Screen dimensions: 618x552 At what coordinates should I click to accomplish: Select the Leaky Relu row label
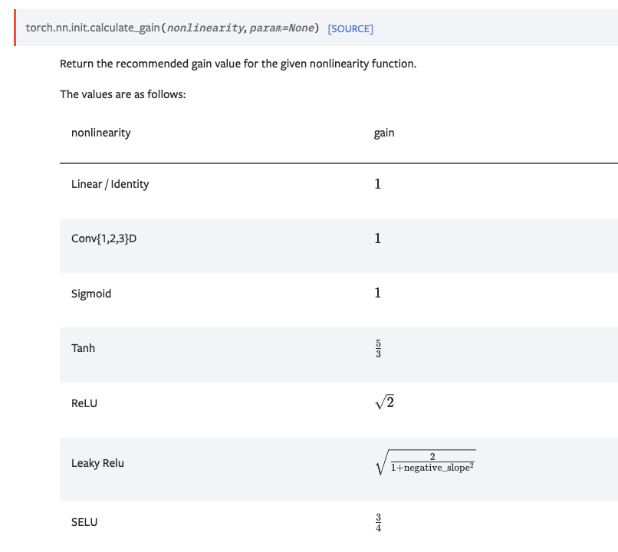(97, 463)
